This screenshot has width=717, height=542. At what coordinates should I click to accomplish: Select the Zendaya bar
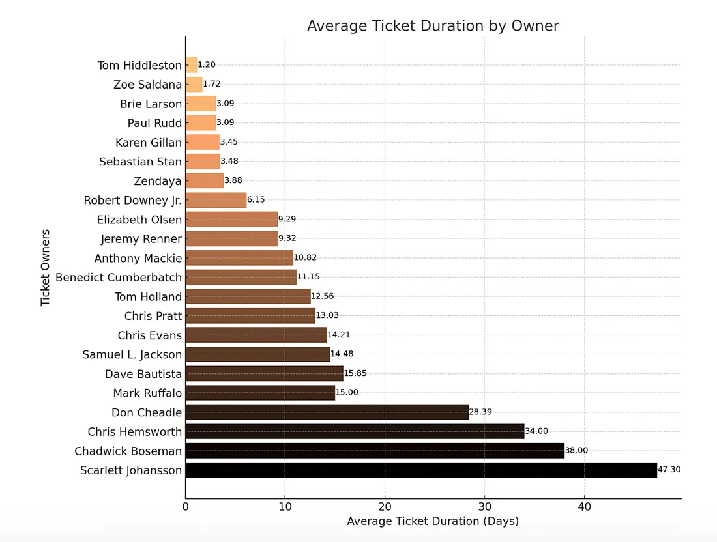coord(205,180)
